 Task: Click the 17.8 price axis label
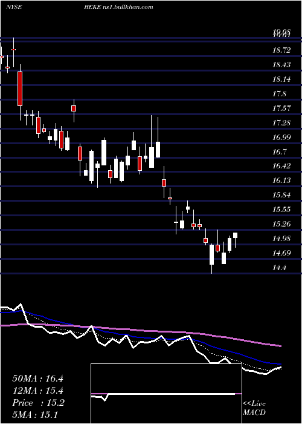[x=279, y=94]
